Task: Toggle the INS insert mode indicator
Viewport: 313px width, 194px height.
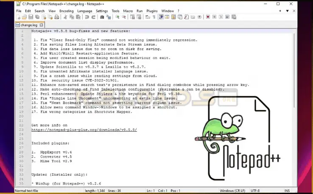Action: point(287,191)
